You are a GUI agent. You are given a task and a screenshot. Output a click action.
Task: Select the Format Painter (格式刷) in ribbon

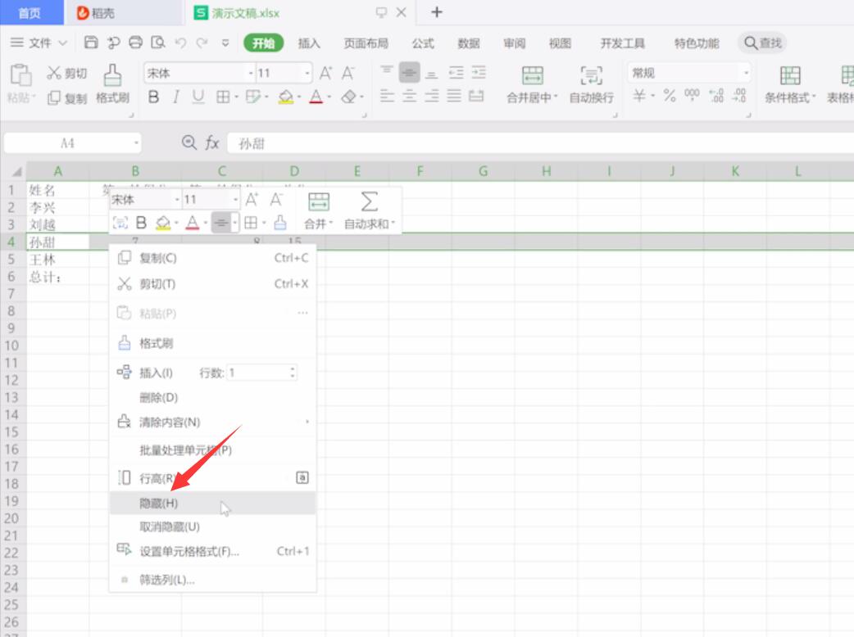[113, 84]
